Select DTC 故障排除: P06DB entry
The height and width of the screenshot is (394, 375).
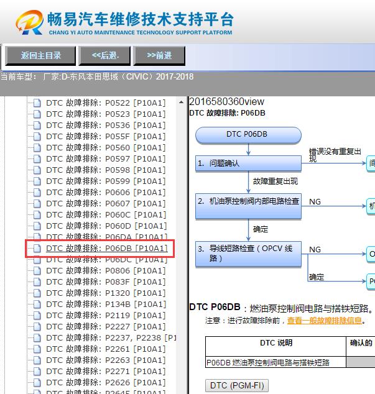106,248
